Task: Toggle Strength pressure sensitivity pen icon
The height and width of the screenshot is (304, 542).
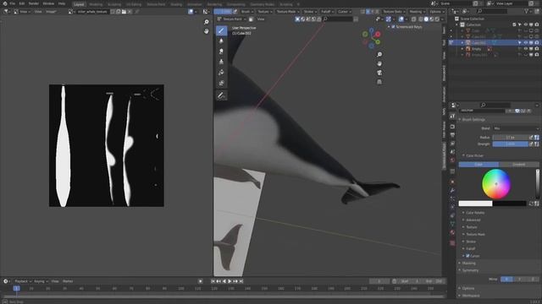Action: point(531,144)
